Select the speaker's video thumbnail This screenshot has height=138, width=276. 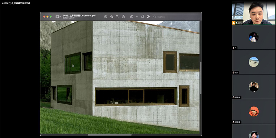click(x=254, y=13)
